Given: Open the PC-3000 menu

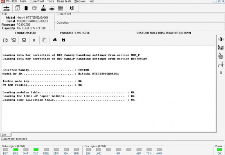Looking at the screenshot, I should 11,1.
